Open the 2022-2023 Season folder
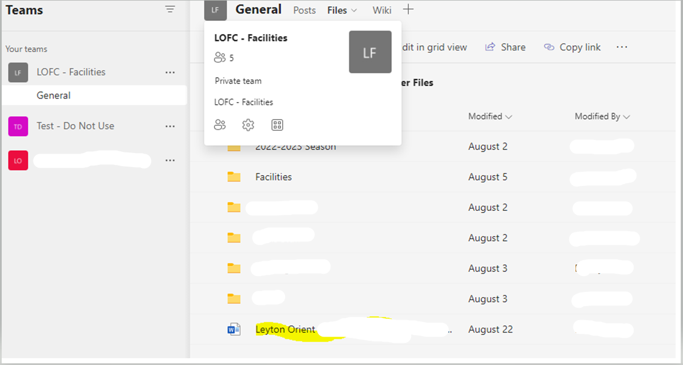The height and width of the screenshot is (365, 683). pyautogui.click(x=295, y=147)
